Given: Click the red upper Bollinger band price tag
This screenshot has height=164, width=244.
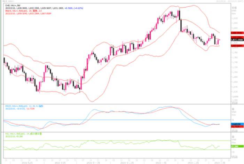Looking at the screenshot, I should (237, 33).
